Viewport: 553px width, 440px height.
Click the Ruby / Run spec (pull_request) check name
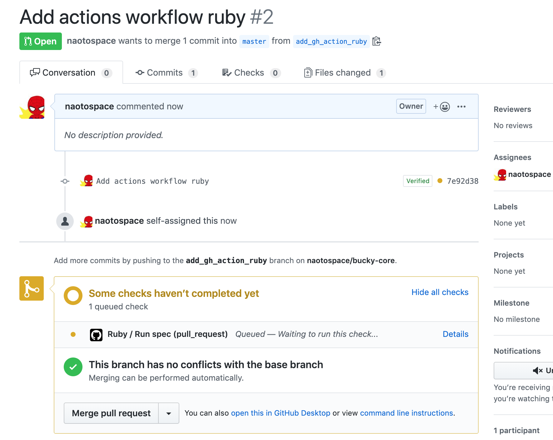pyautogui.click(x=167, y=334)
